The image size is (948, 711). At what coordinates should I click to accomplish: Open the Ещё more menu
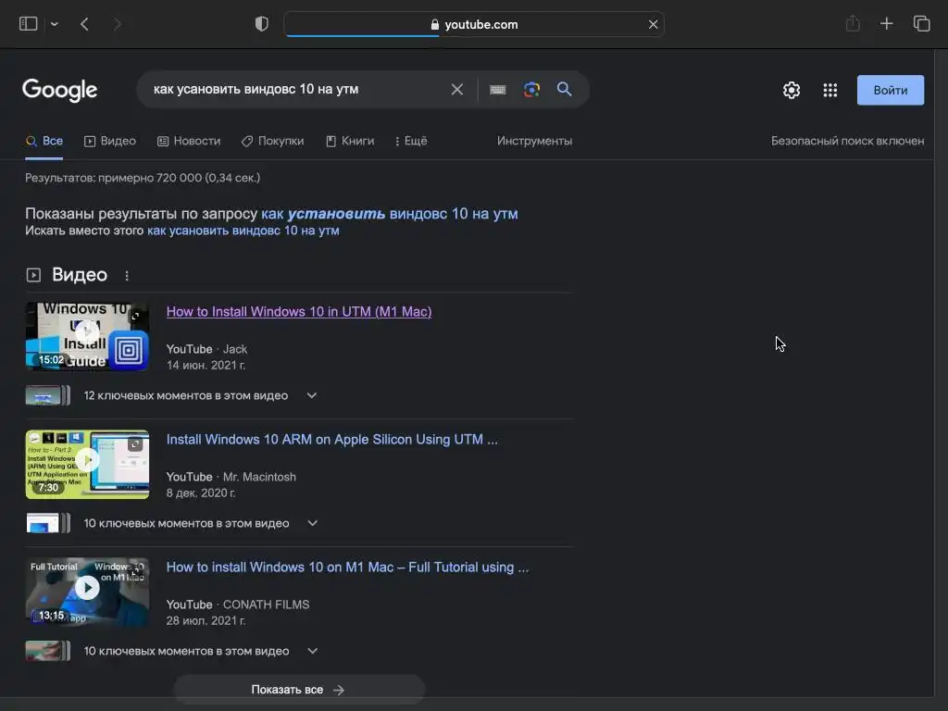[x=410, y=141]
